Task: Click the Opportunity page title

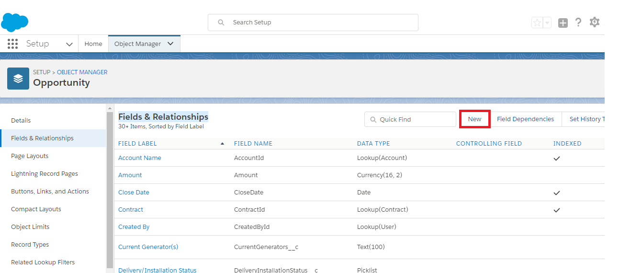Action: click(x=61, y=83)
